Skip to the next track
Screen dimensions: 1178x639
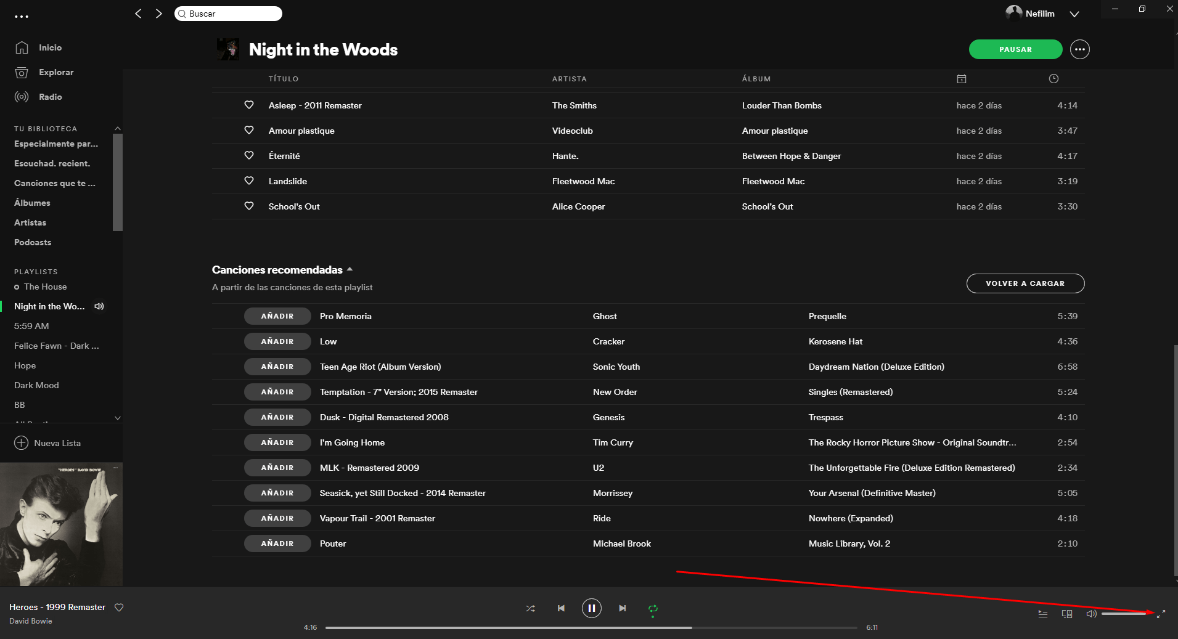point(623,608)
